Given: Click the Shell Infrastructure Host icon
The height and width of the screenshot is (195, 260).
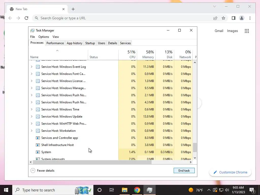Looking at the screenshot, I should (x=38, y=145).
